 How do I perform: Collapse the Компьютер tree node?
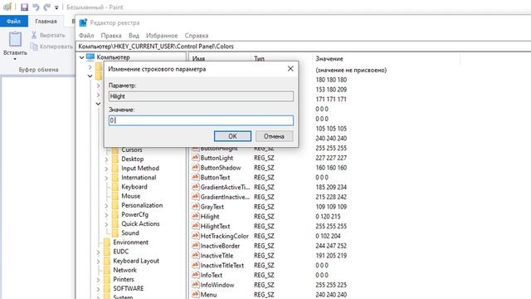pos(81,57)
